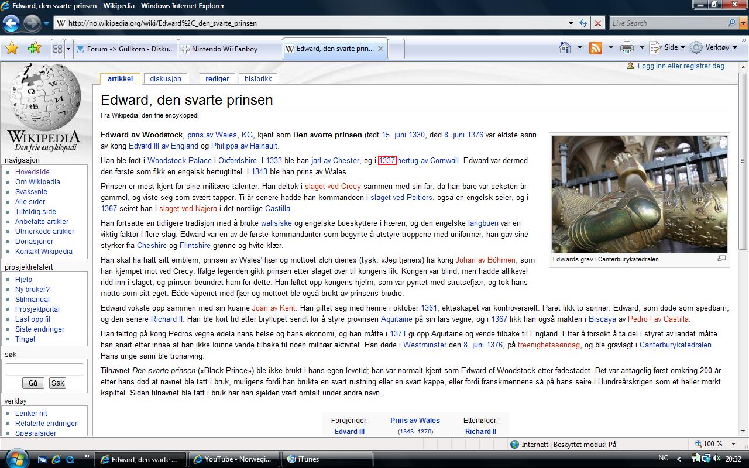Click the NO language indicator in taskbar

point(664,459)
